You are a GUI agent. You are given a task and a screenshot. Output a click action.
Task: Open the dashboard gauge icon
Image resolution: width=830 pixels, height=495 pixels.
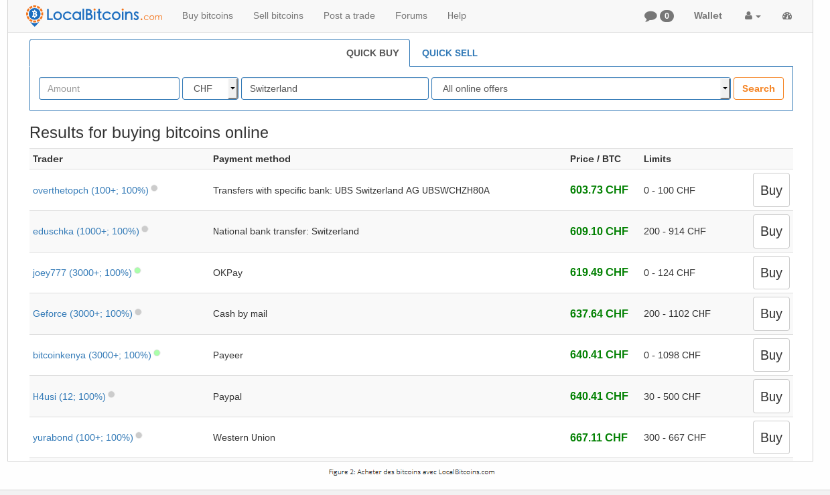(787, 16)
